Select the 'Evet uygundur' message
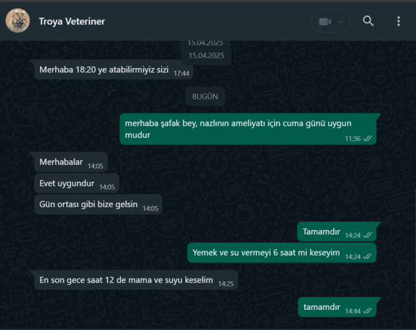 (77, 183)
